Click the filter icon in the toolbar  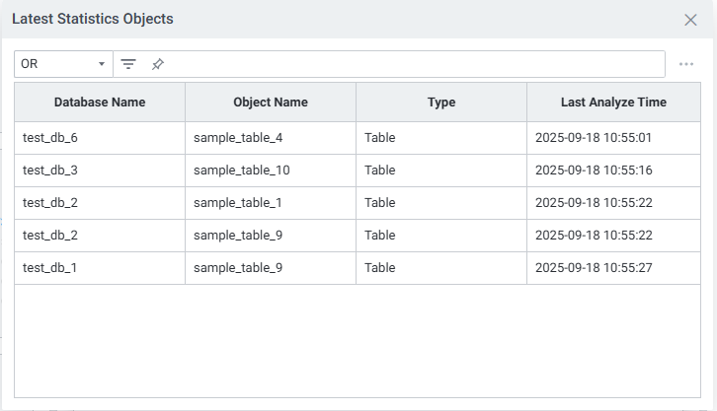click(x=128, y=64)
